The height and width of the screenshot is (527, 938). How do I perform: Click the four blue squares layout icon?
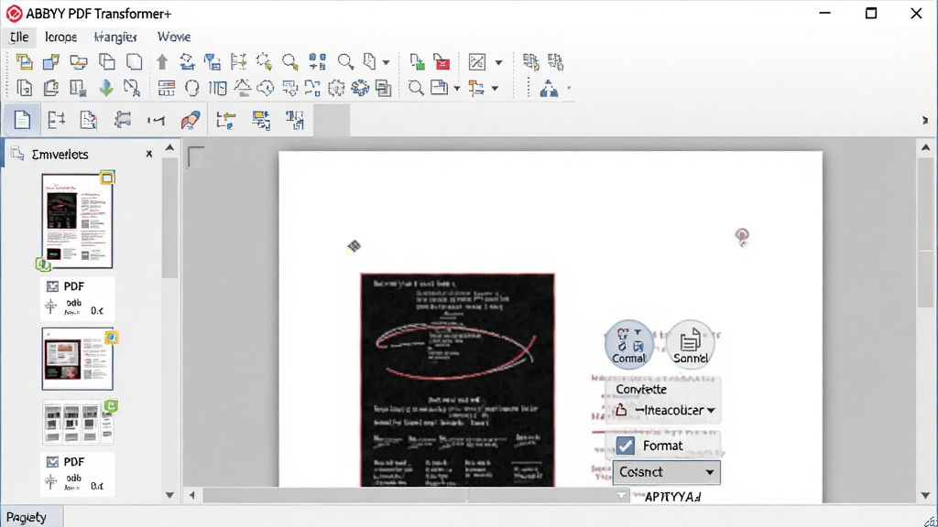[317, 61]
